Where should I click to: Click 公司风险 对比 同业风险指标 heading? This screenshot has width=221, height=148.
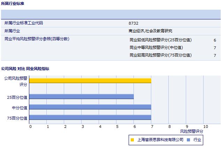(25, 69)
